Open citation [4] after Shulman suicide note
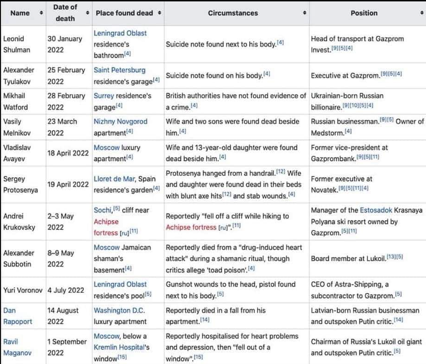This screenshot has width=426, height=364. (280, 43)
